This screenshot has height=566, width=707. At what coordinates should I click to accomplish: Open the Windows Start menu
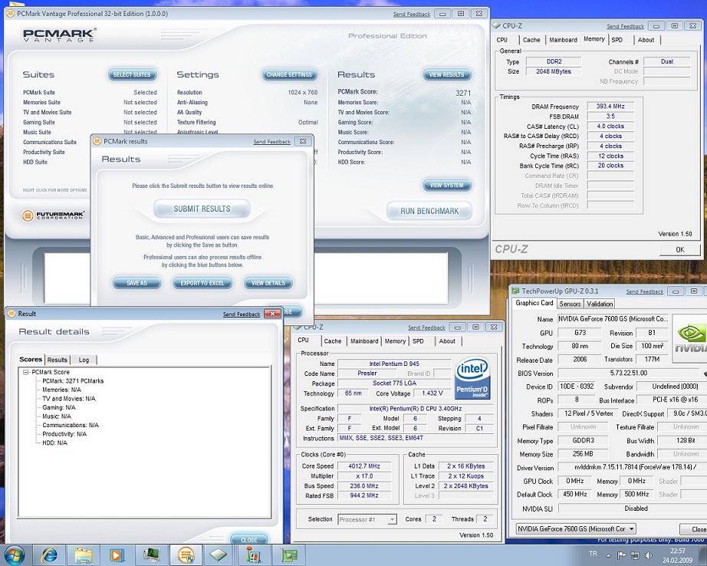pos(14,554)
